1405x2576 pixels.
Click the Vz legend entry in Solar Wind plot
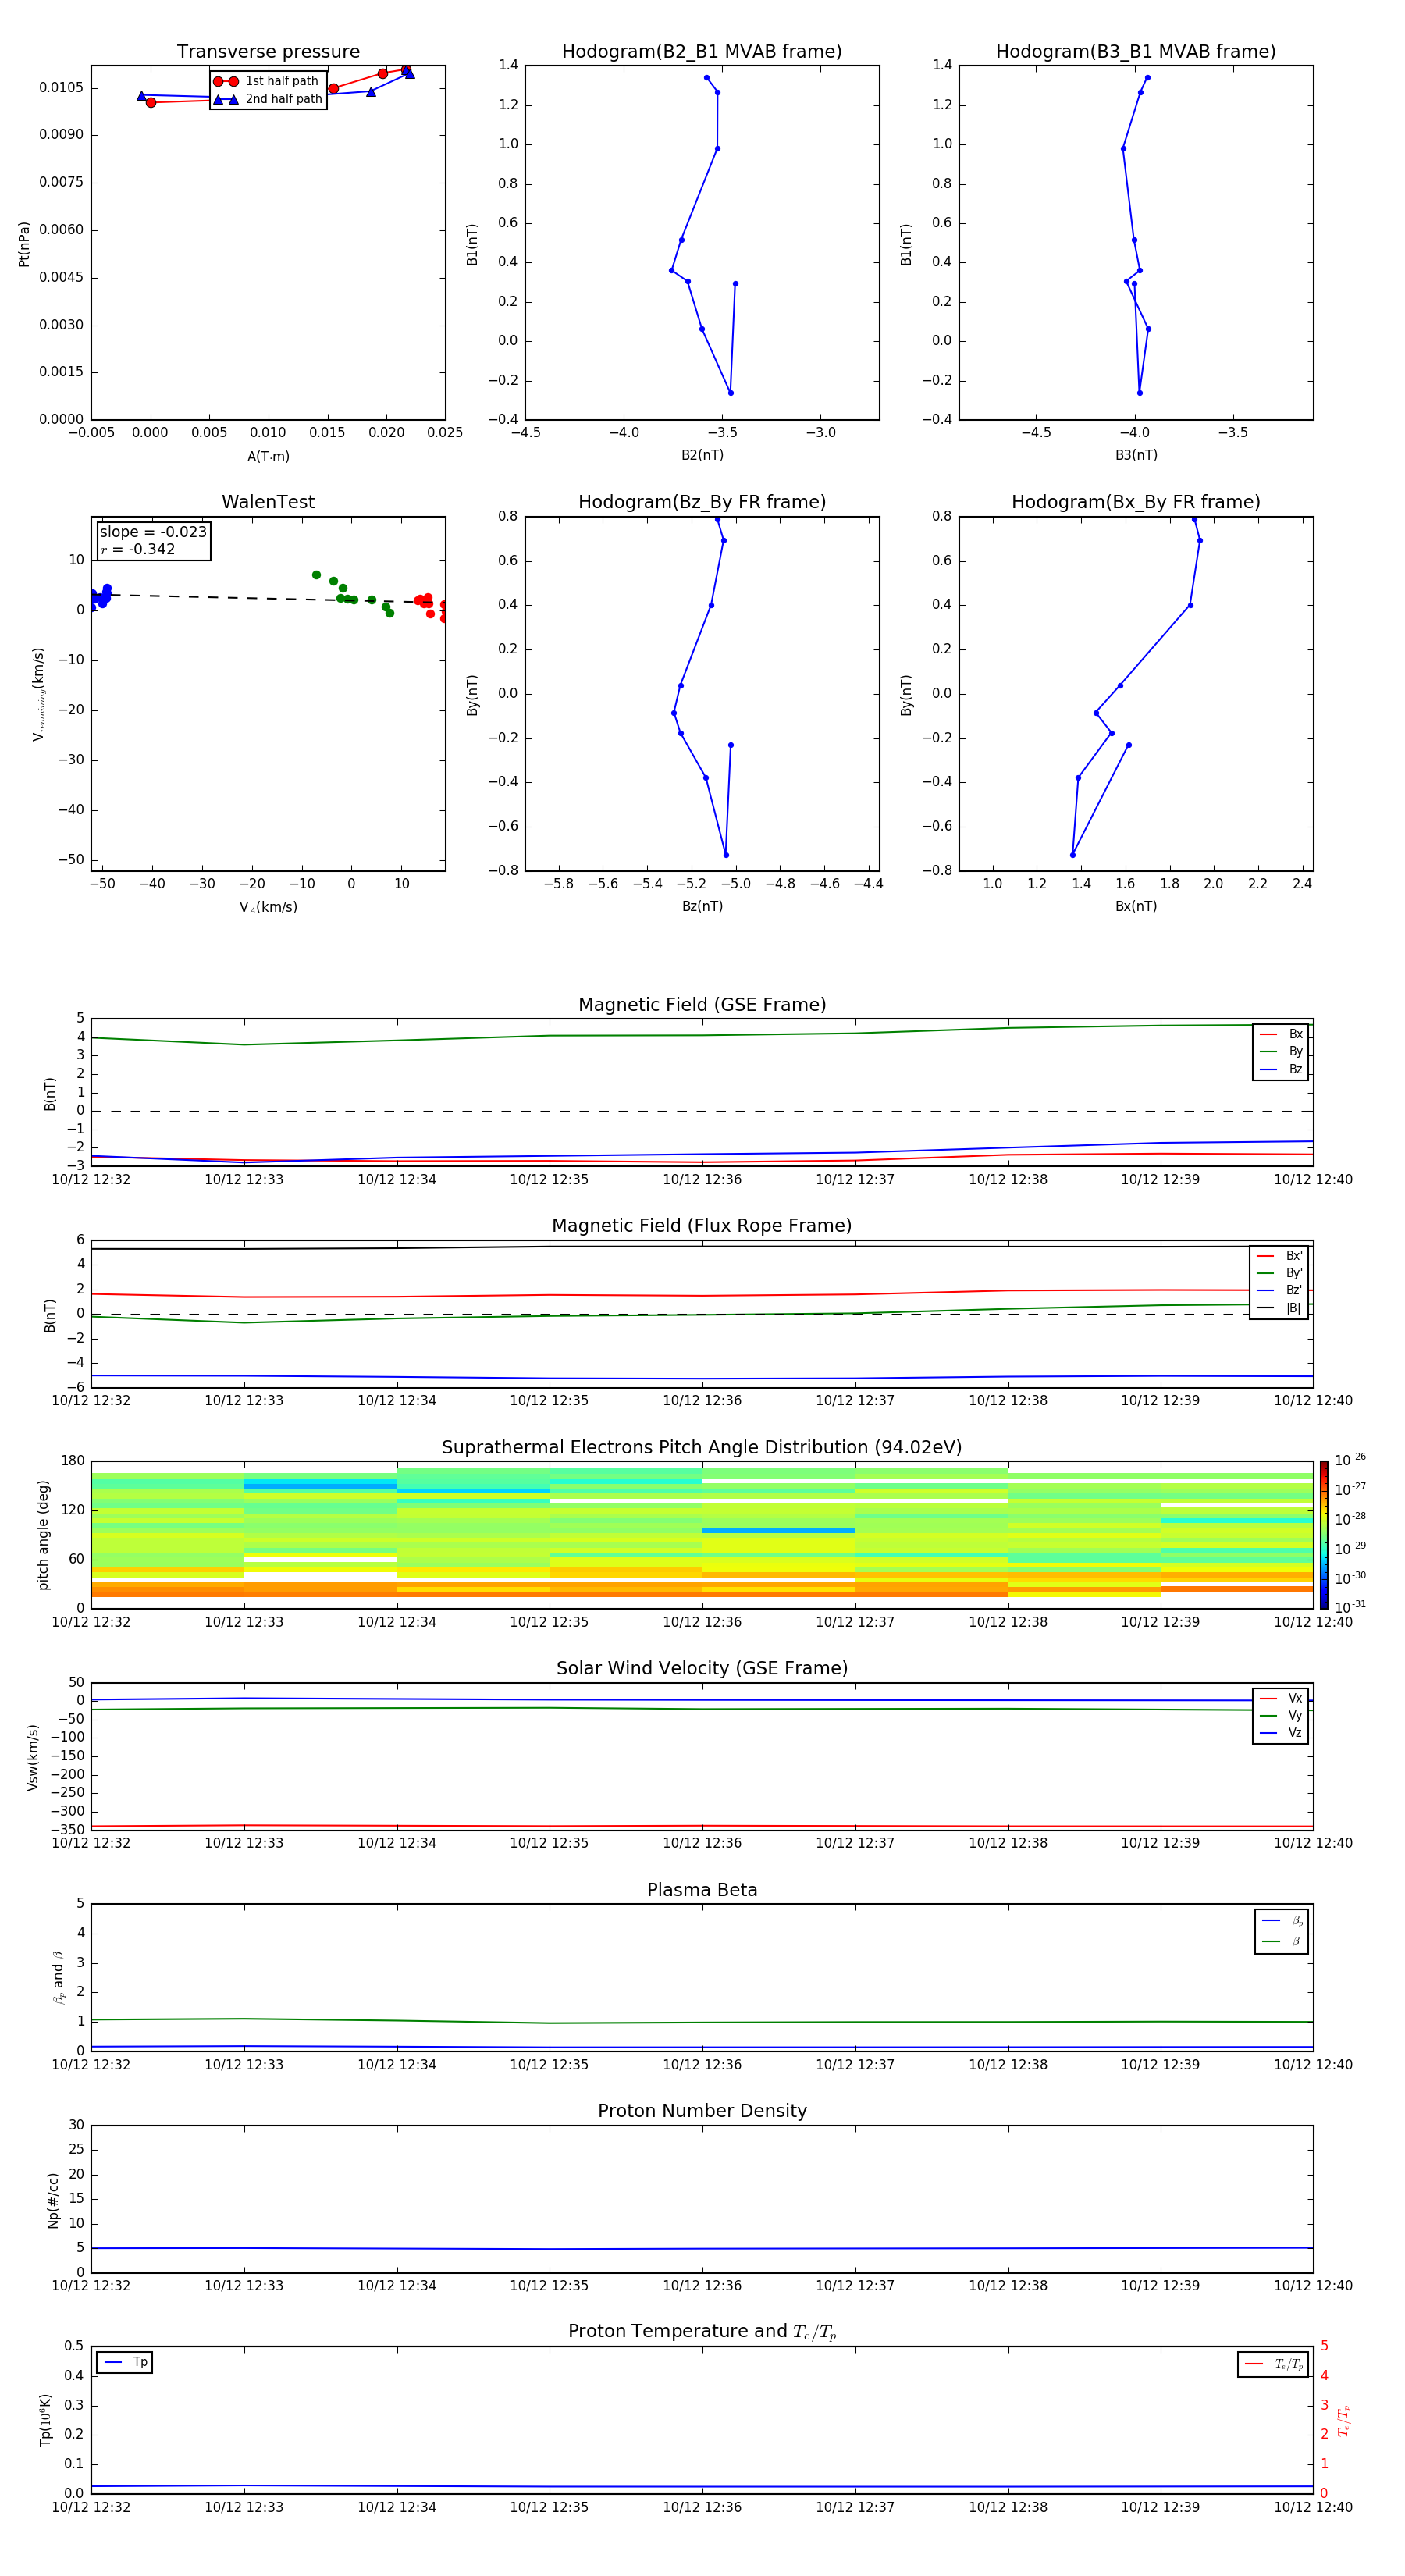[x=1281, y=1733]
